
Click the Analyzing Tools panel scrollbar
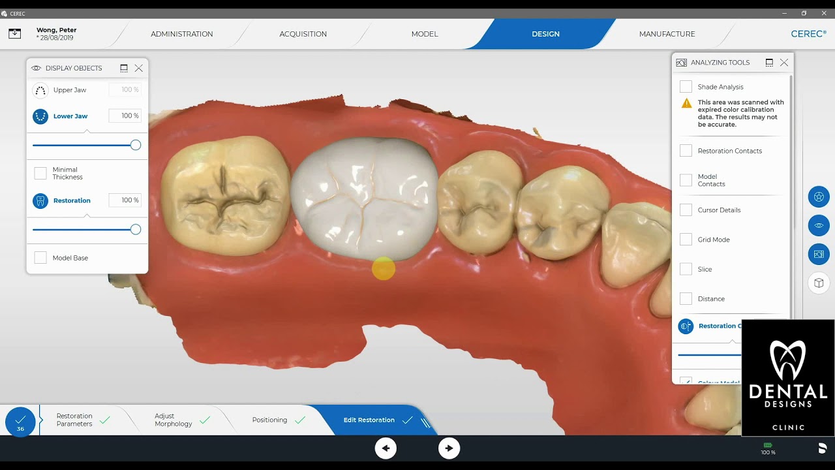click(791, 196)
